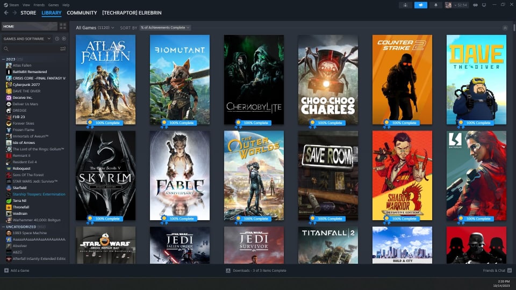Viewport: 516px width, 290px height.
Task: Click the blue announcements megaphone button
Action: [420, 5]
